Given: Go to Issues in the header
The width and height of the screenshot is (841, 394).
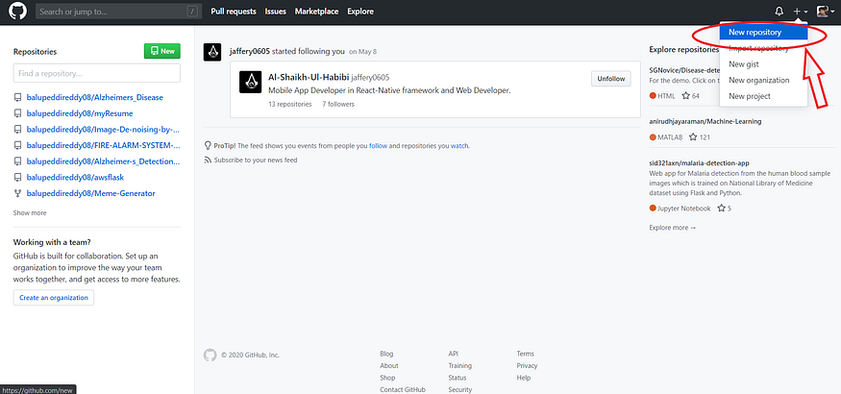Looking at the screenshot, I should click(x=275, y=12).
